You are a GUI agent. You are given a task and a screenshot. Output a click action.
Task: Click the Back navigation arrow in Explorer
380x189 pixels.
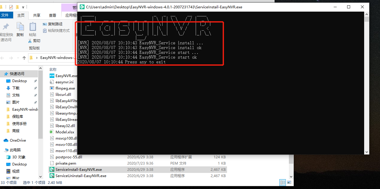tap(3, 58)
